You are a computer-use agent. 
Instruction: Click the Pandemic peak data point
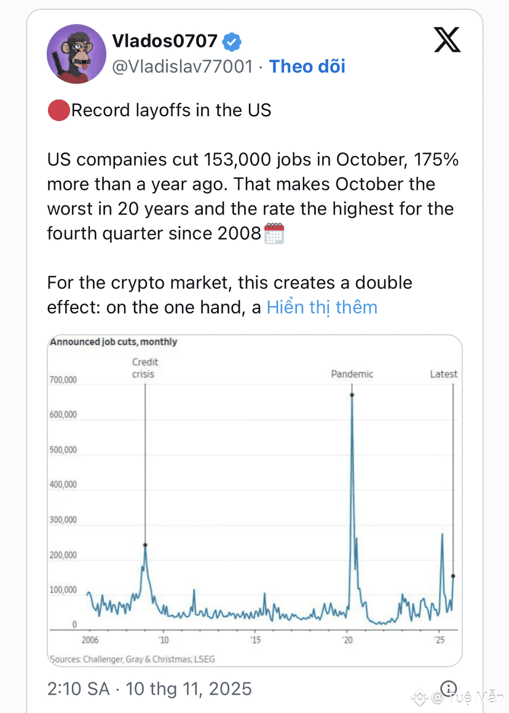[352, 395]
